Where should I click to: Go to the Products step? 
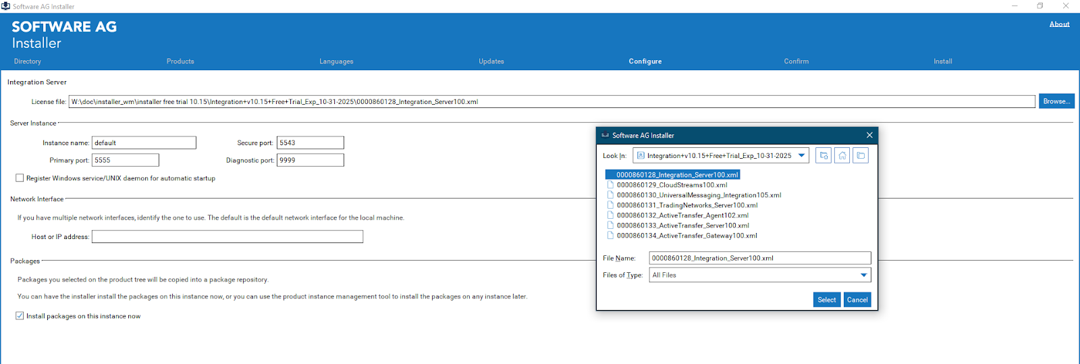tap(180, 61)
